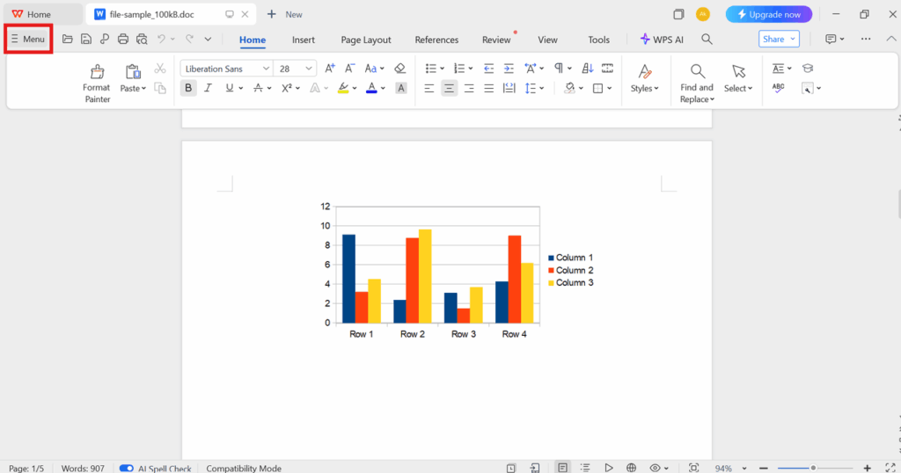The image size is (901, 473).
Task: Click the Increase Indent icon
Action: [509, 69]
